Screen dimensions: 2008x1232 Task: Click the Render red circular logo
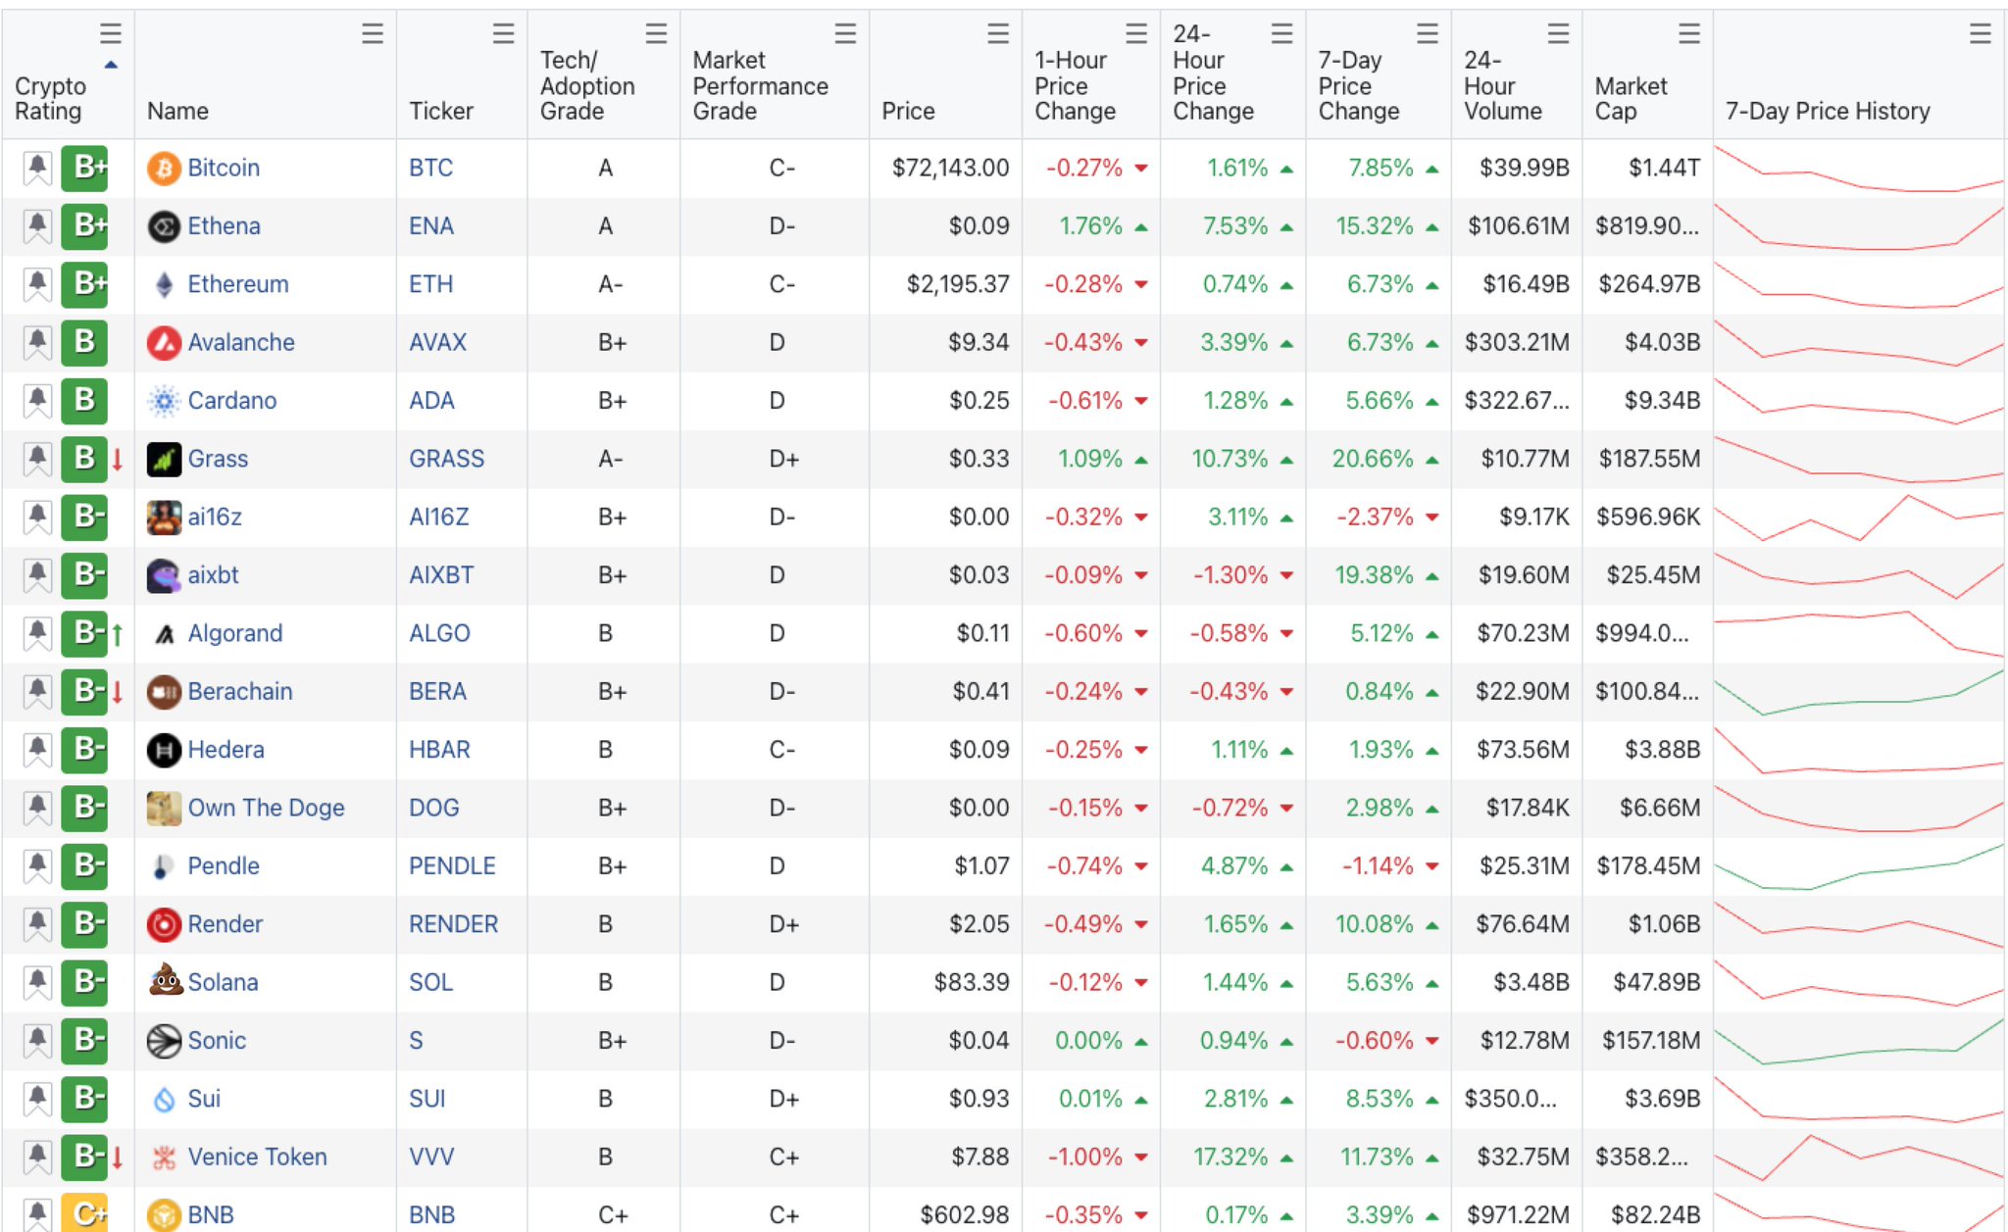[164, 924]
